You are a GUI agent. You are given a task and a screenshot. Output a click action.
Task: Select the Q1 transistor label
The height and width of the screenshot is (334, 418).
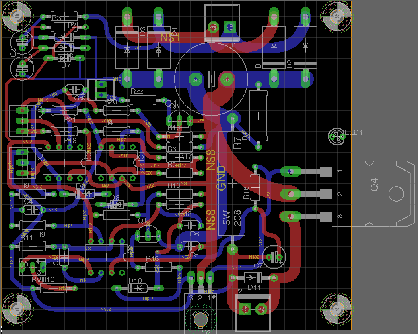[142, 220]
